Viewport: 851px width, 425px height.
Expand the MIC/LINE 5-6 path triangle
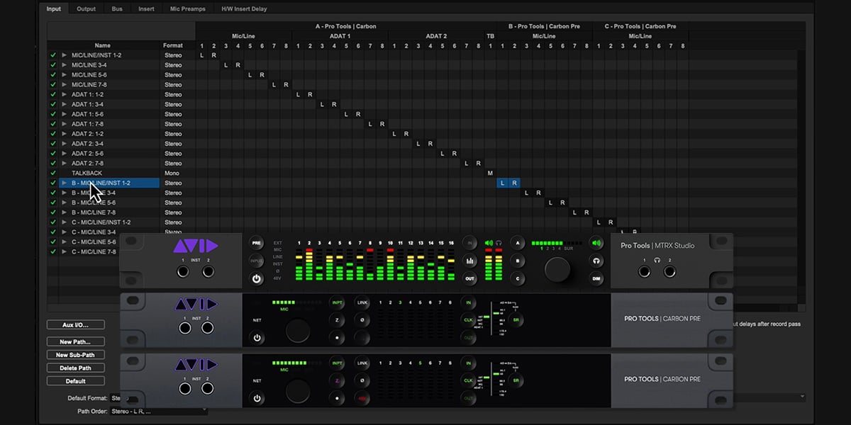(x=64, y=74)
